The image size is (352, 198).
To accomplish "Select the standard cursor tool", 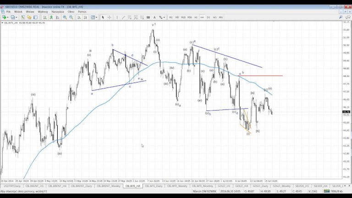I will (103, 17).
